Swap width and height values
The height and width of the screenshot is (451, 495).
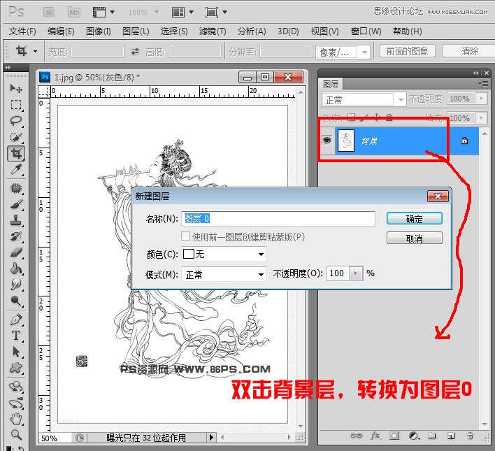point(135,51)
